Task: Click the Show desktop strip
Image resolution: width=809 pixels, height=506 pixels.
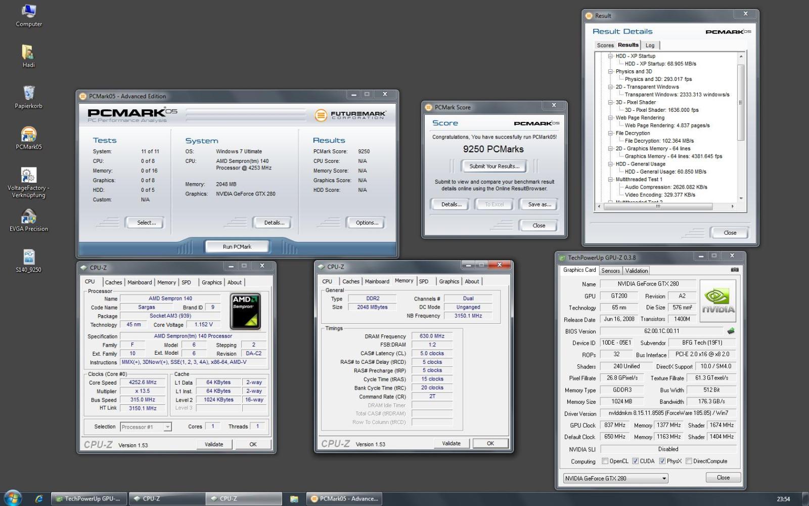Action: [805, 498]
